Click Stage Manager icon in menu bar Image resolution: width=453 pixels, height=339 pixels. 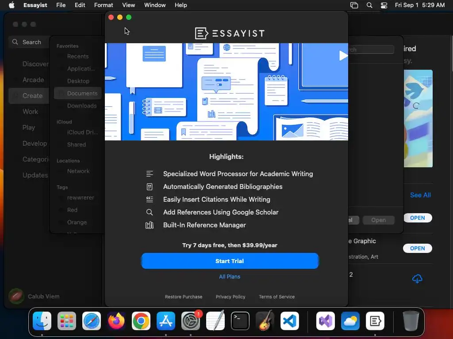click(x=354, y=5)
